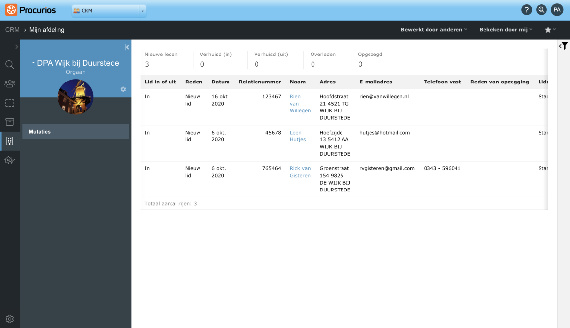This screenshot has height=328, width=570.
Task: Select email hutjes@hotmail.com
Action: 384,132
